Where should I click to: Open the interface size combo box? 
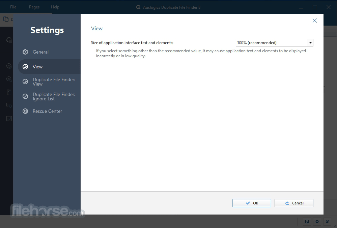click(x=275, y=43)
